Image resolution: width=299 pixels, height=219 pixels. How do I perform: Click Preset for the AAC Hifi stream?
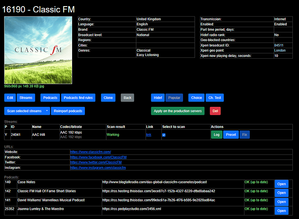point(231,134)
